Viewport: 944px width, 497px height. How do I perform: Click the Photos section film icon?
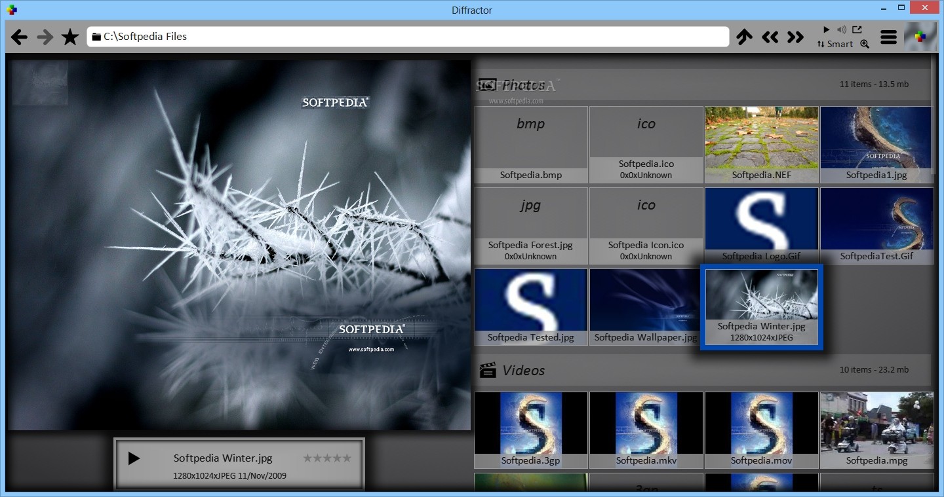point(487,84)
